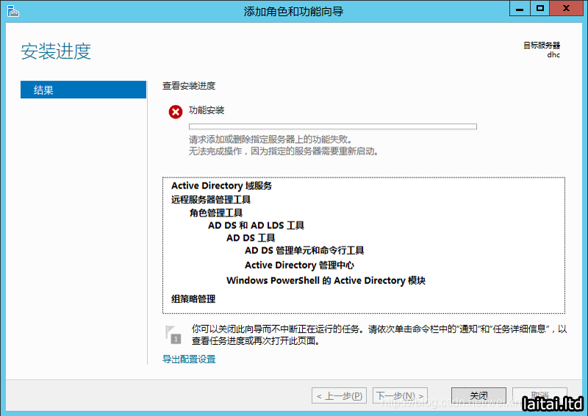This screenshot has height=416, width=588.
Task: Select the 角色管理工具 entry
Action: tap(216, 213)
